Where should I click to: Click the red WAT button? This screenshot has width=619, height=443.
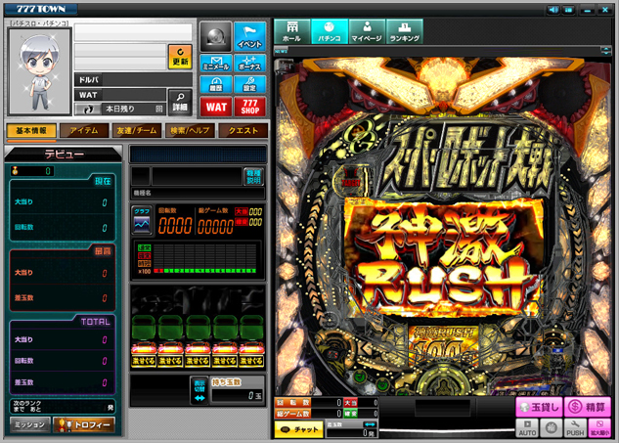215,107
